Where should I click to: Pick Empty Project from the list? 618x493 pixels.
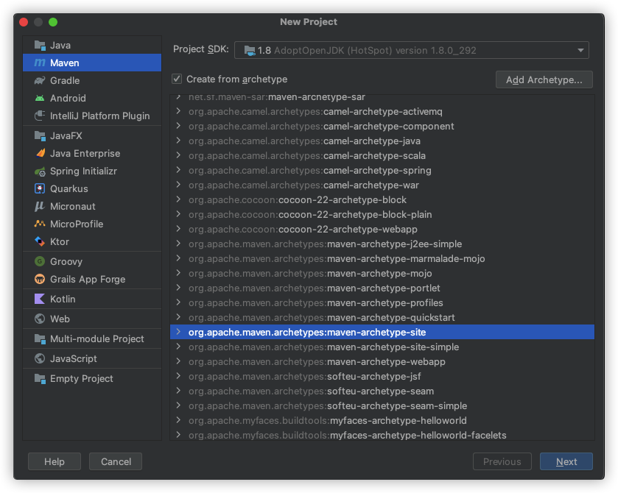[x=92, y=378]
